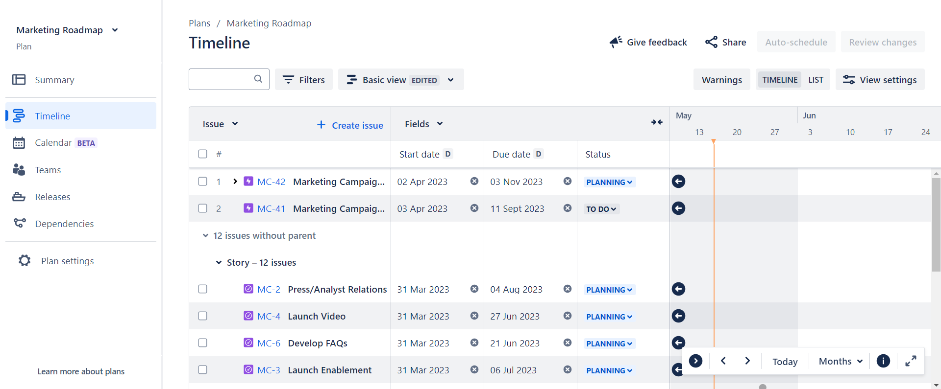The width and height of the screenshot is (941, 389).
Task: Open View settings
Action: 880,79
